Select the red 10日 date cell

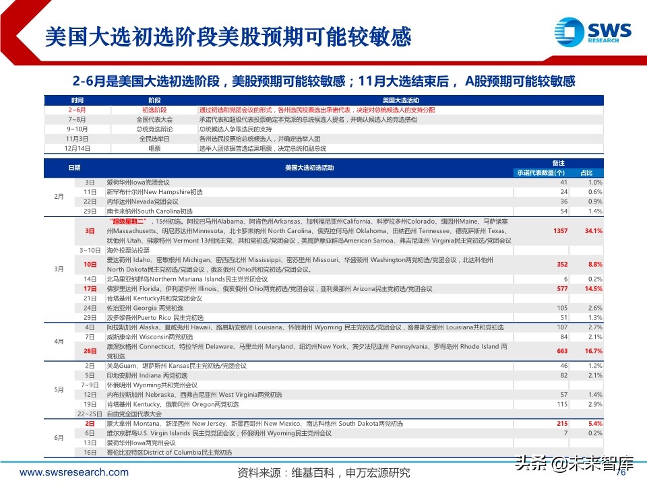point(90,265)
